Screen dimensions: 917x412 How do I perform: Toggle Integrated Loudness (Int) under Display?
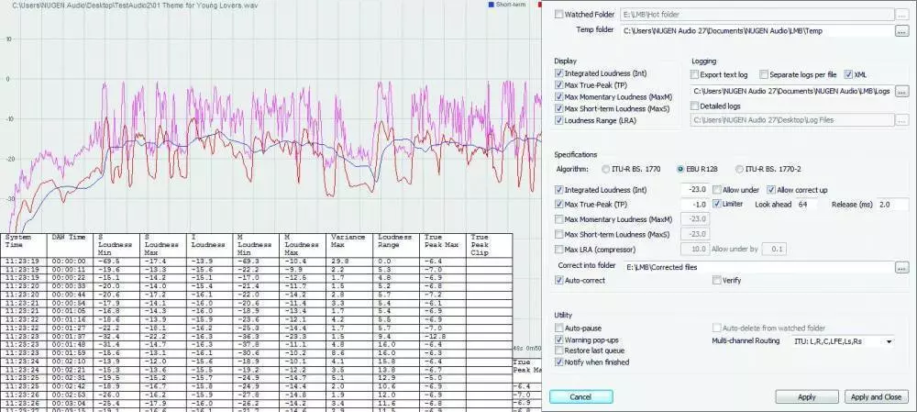pos(559,73)
